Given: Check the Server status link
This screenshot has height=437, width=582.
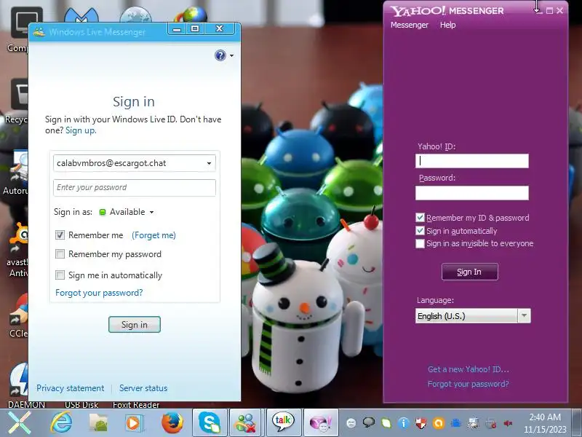Looking at the screenshot, I should pos(143,388).
